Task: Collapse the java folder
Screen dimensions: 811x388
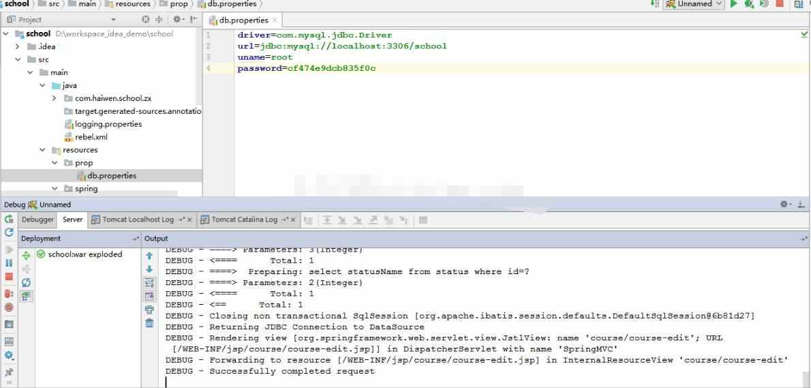Action: point(42,85)
